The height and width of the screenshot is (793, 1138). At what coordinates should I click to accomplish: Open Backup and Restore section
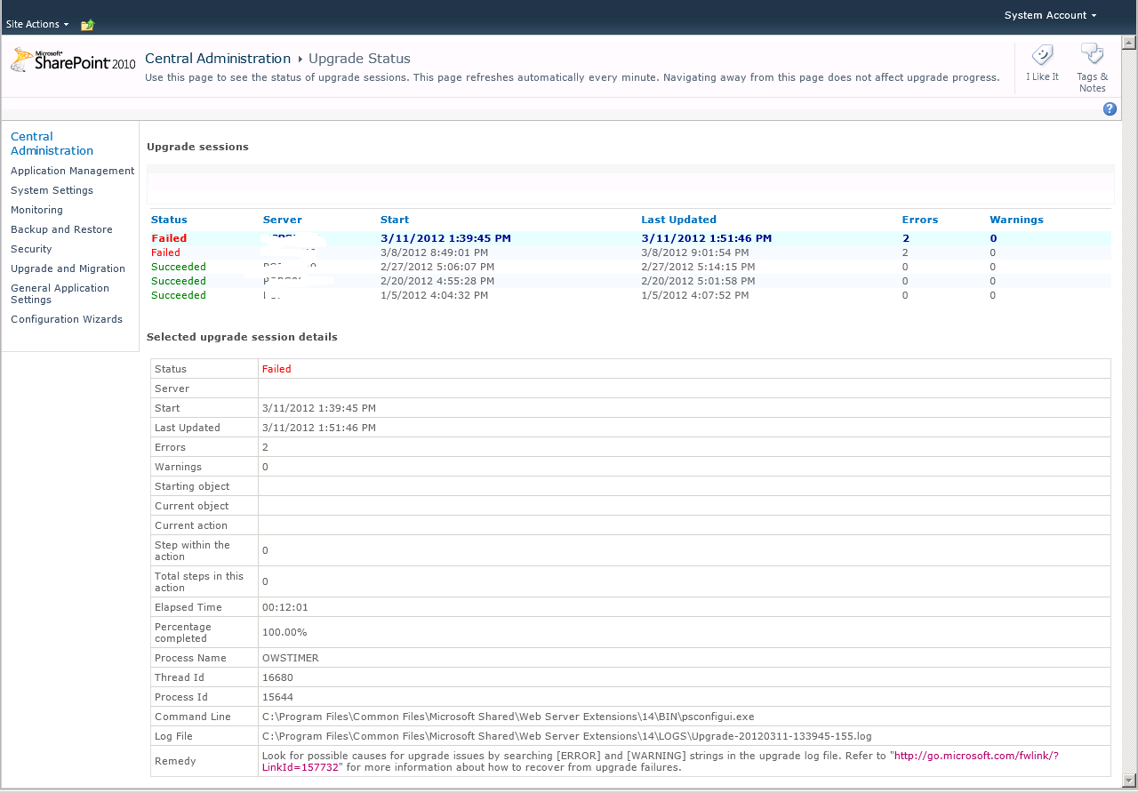point(61,229)
